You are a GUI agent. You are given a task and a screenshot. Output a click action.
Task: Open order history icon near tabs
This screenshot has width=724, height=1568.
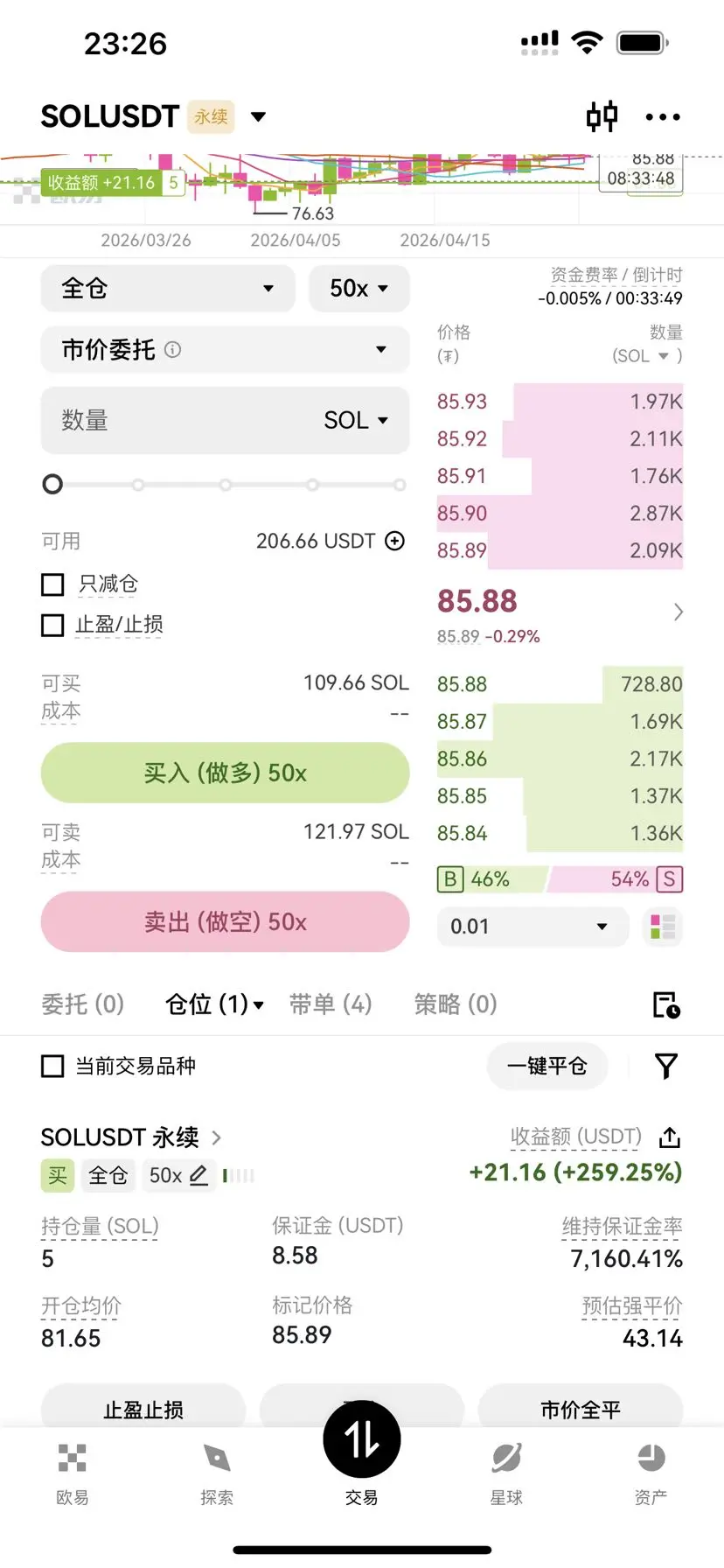(666, 1004)
